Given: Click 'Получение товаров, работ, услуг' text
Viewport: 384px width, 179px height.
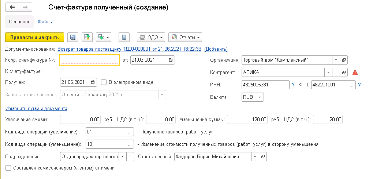Looking at the screenshot, I should click(177, 132).
